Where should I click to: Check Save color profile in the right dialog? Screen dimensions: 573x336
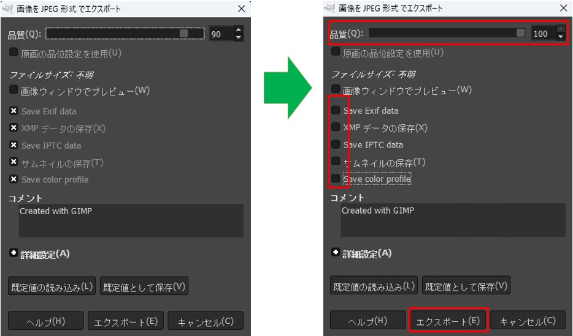pyautogui.click(x=336, y=178)
